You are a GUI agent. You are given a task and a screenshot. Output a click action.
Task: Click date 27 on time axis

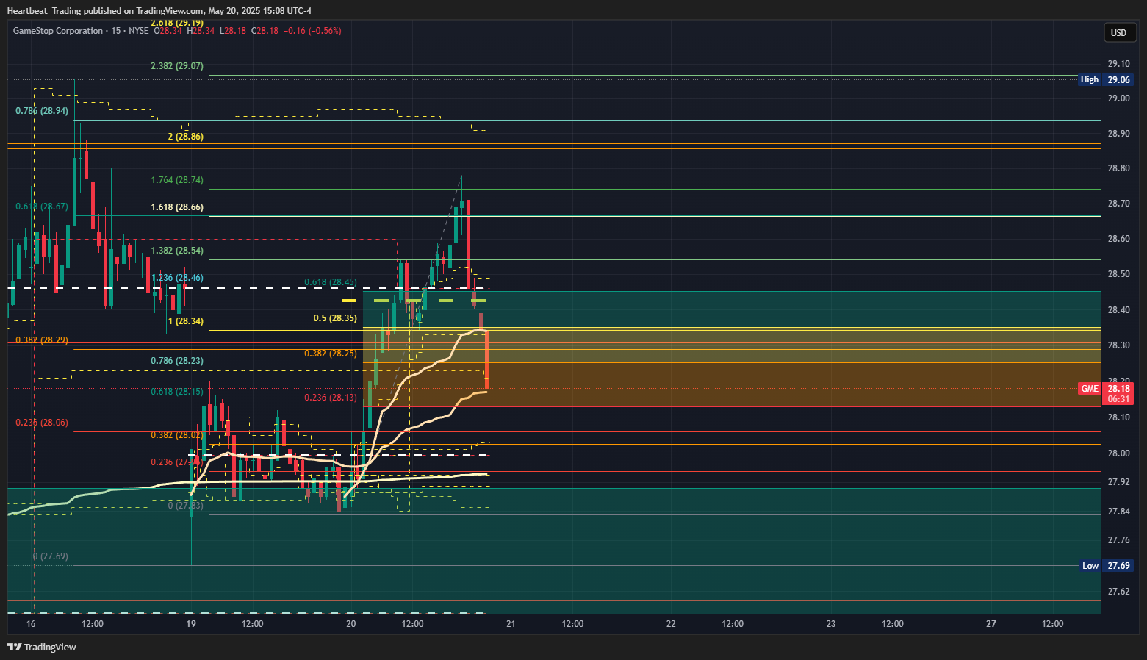point(991,624)
